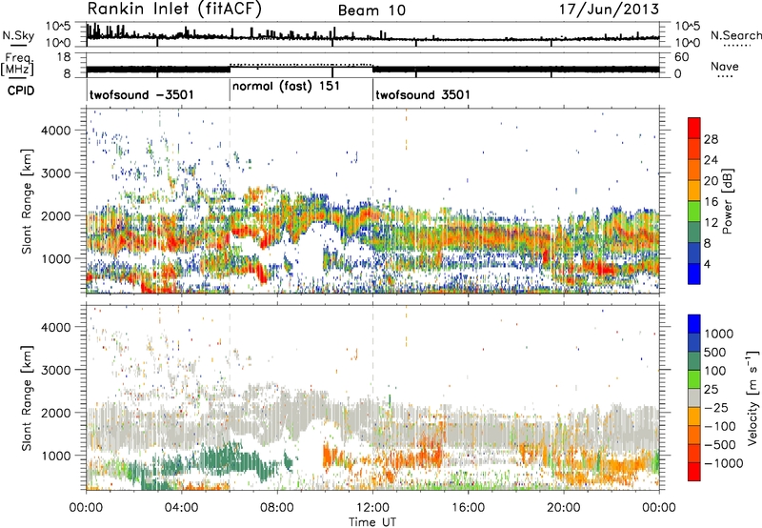Click the "18" tick on frequency axis
This screenshot has height=528, width=762.
(63, 57)
